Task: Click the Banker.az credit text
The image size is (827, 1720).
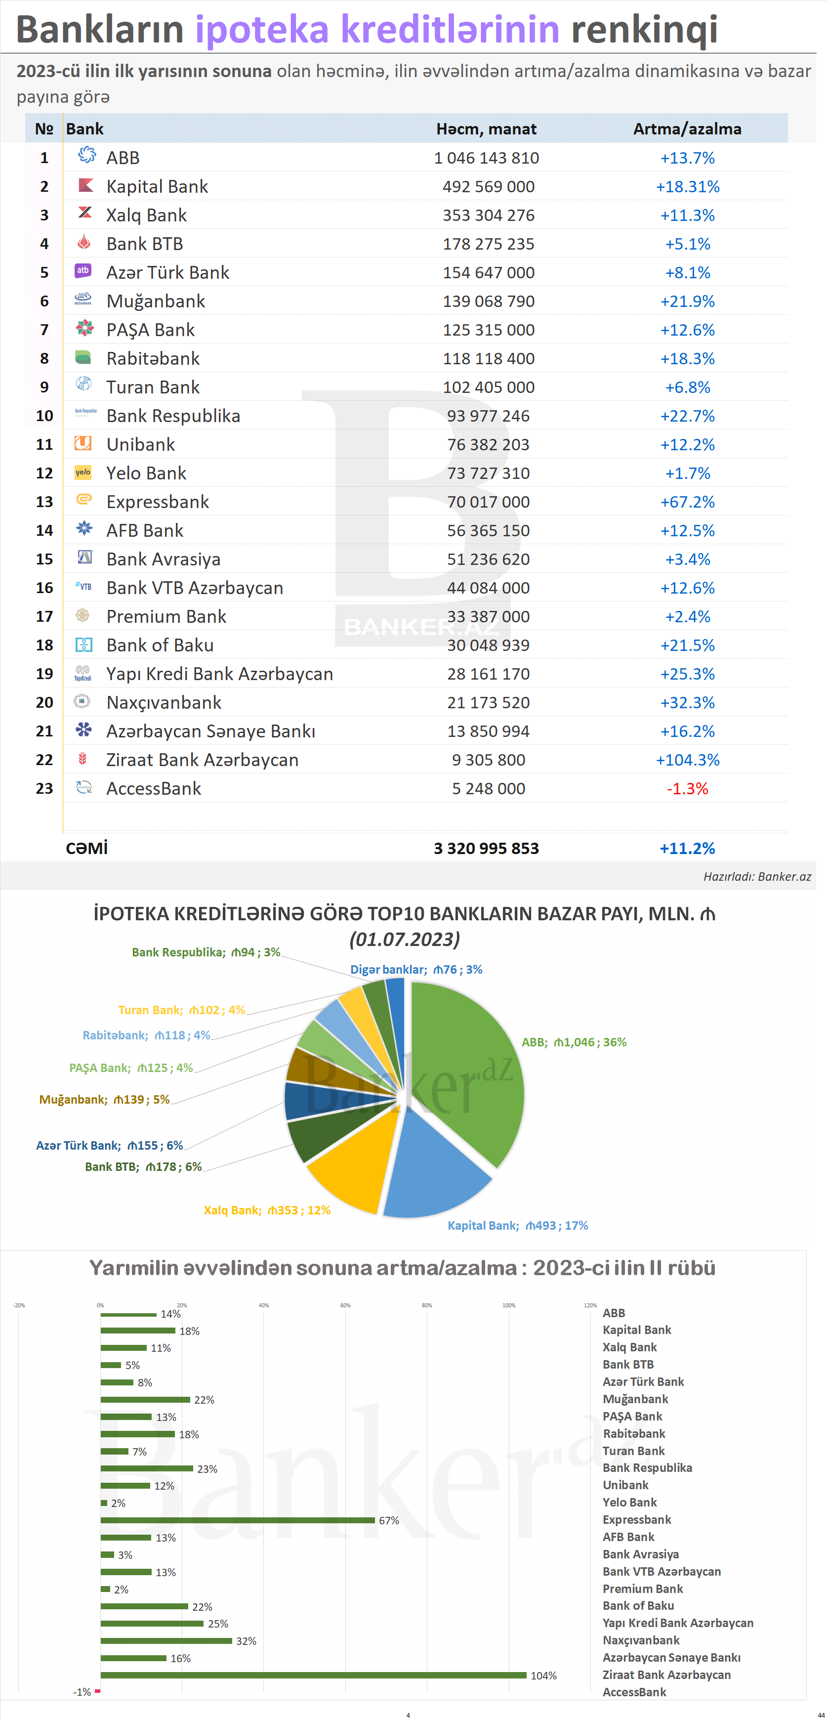Action: tap(757, 876)
